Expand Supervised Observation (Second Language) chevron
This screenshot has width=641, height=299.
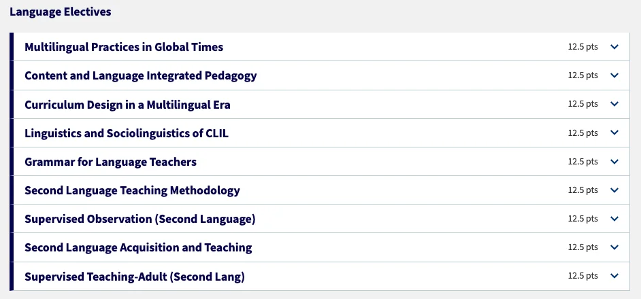point(615,219)
